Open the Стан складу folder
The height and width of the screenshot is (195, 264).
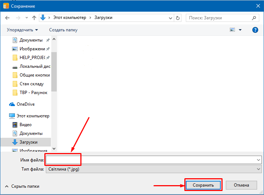coord(31,84)
